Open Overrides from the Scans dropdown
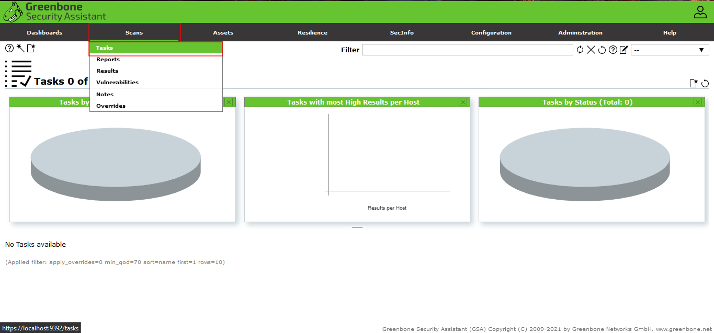 (x=111, y=106)
